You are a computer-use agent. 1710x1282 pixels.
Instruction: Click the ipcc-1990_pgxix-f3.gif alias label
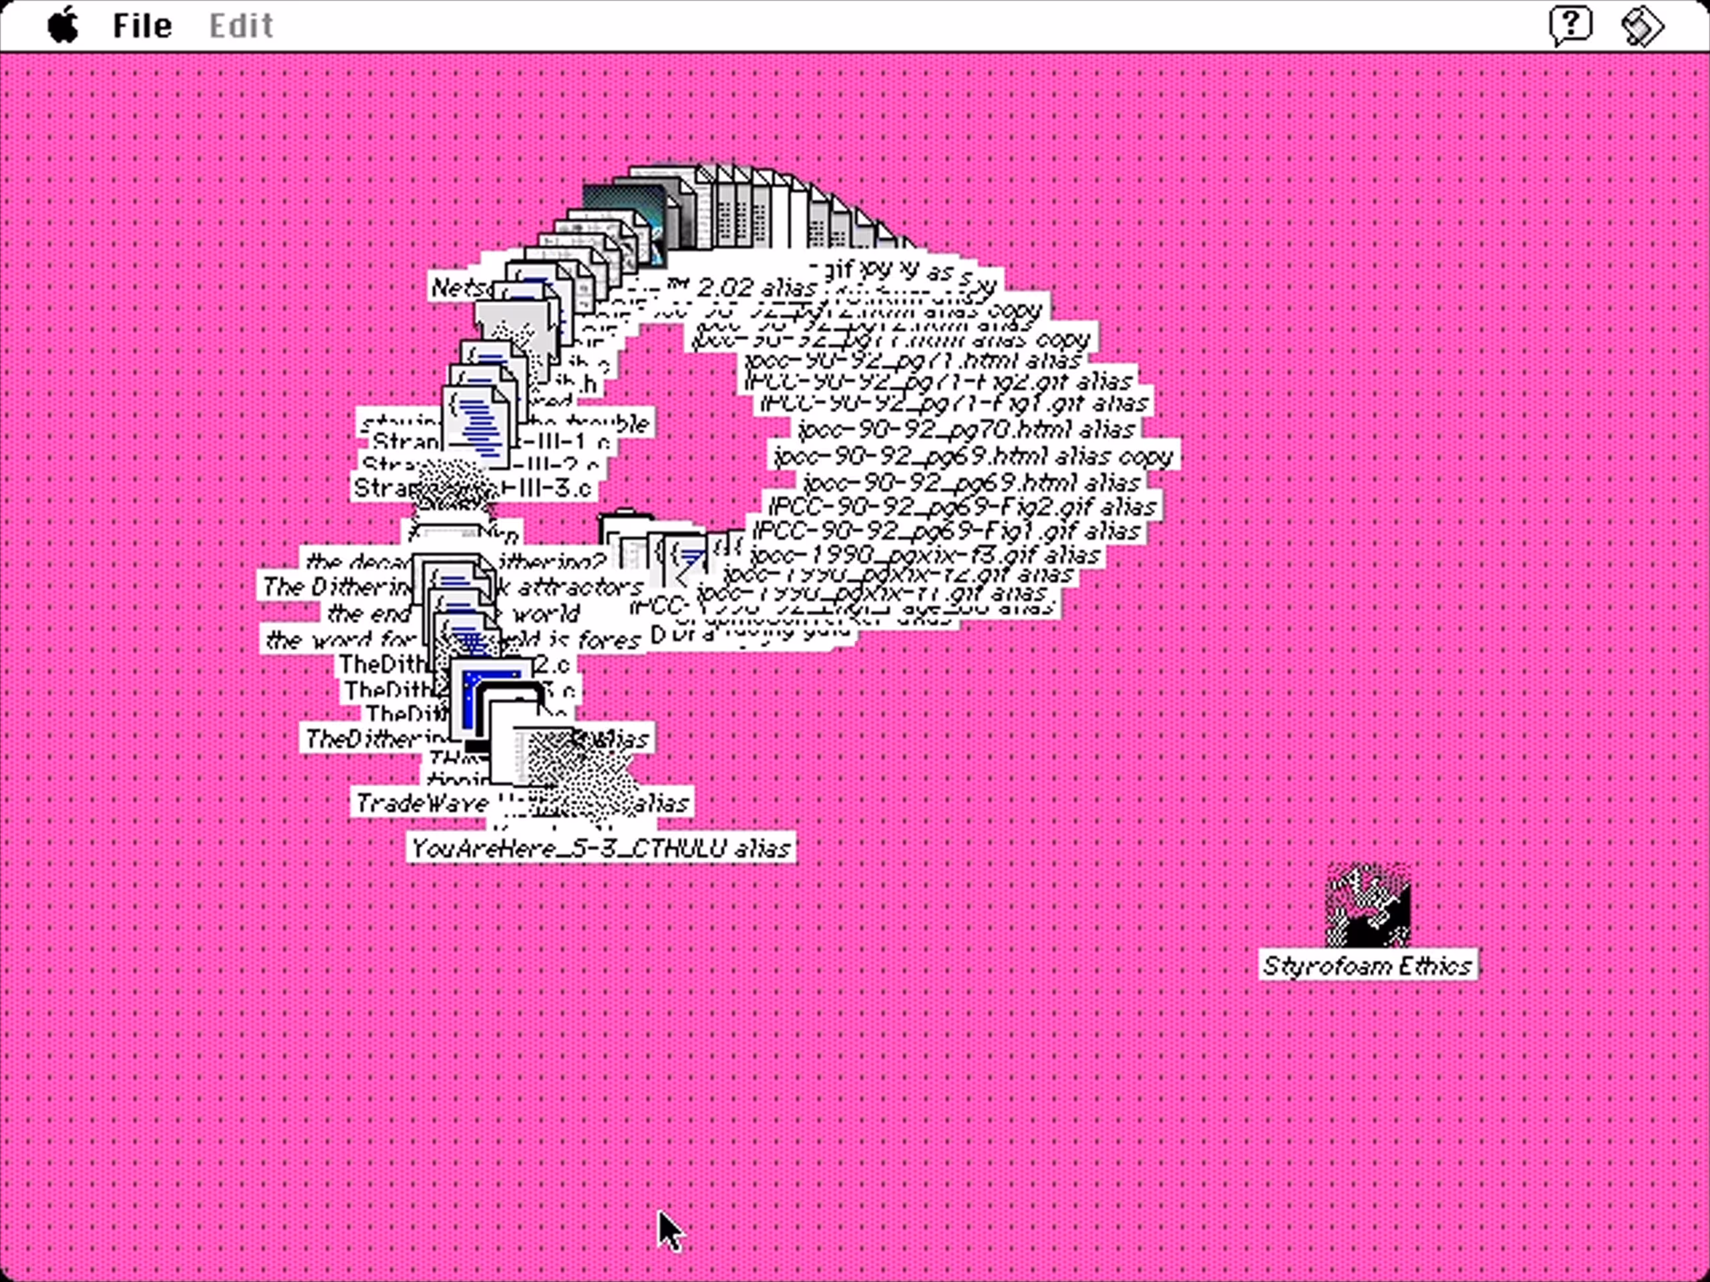coord(924,555)
